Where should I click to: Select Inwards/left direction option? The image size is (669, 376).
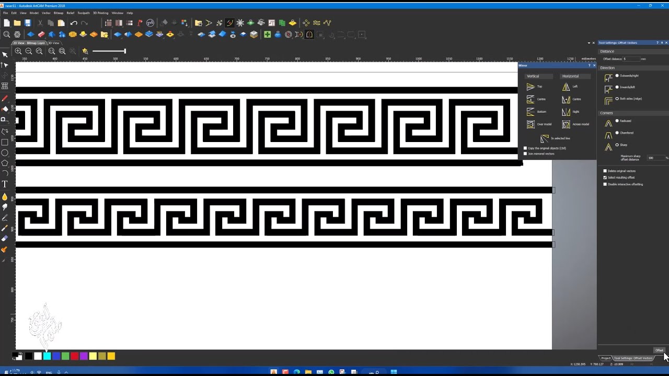point(617,87)
